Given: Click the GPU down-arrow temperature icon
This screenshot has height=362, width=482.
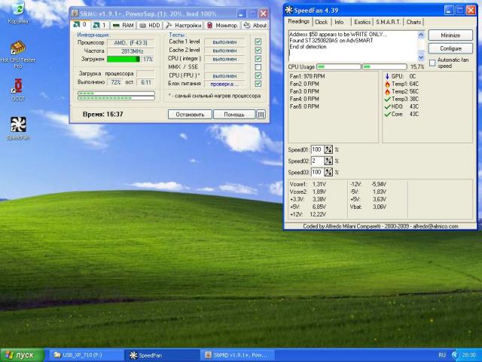Looking at the screenshot, I should (387, 76).
